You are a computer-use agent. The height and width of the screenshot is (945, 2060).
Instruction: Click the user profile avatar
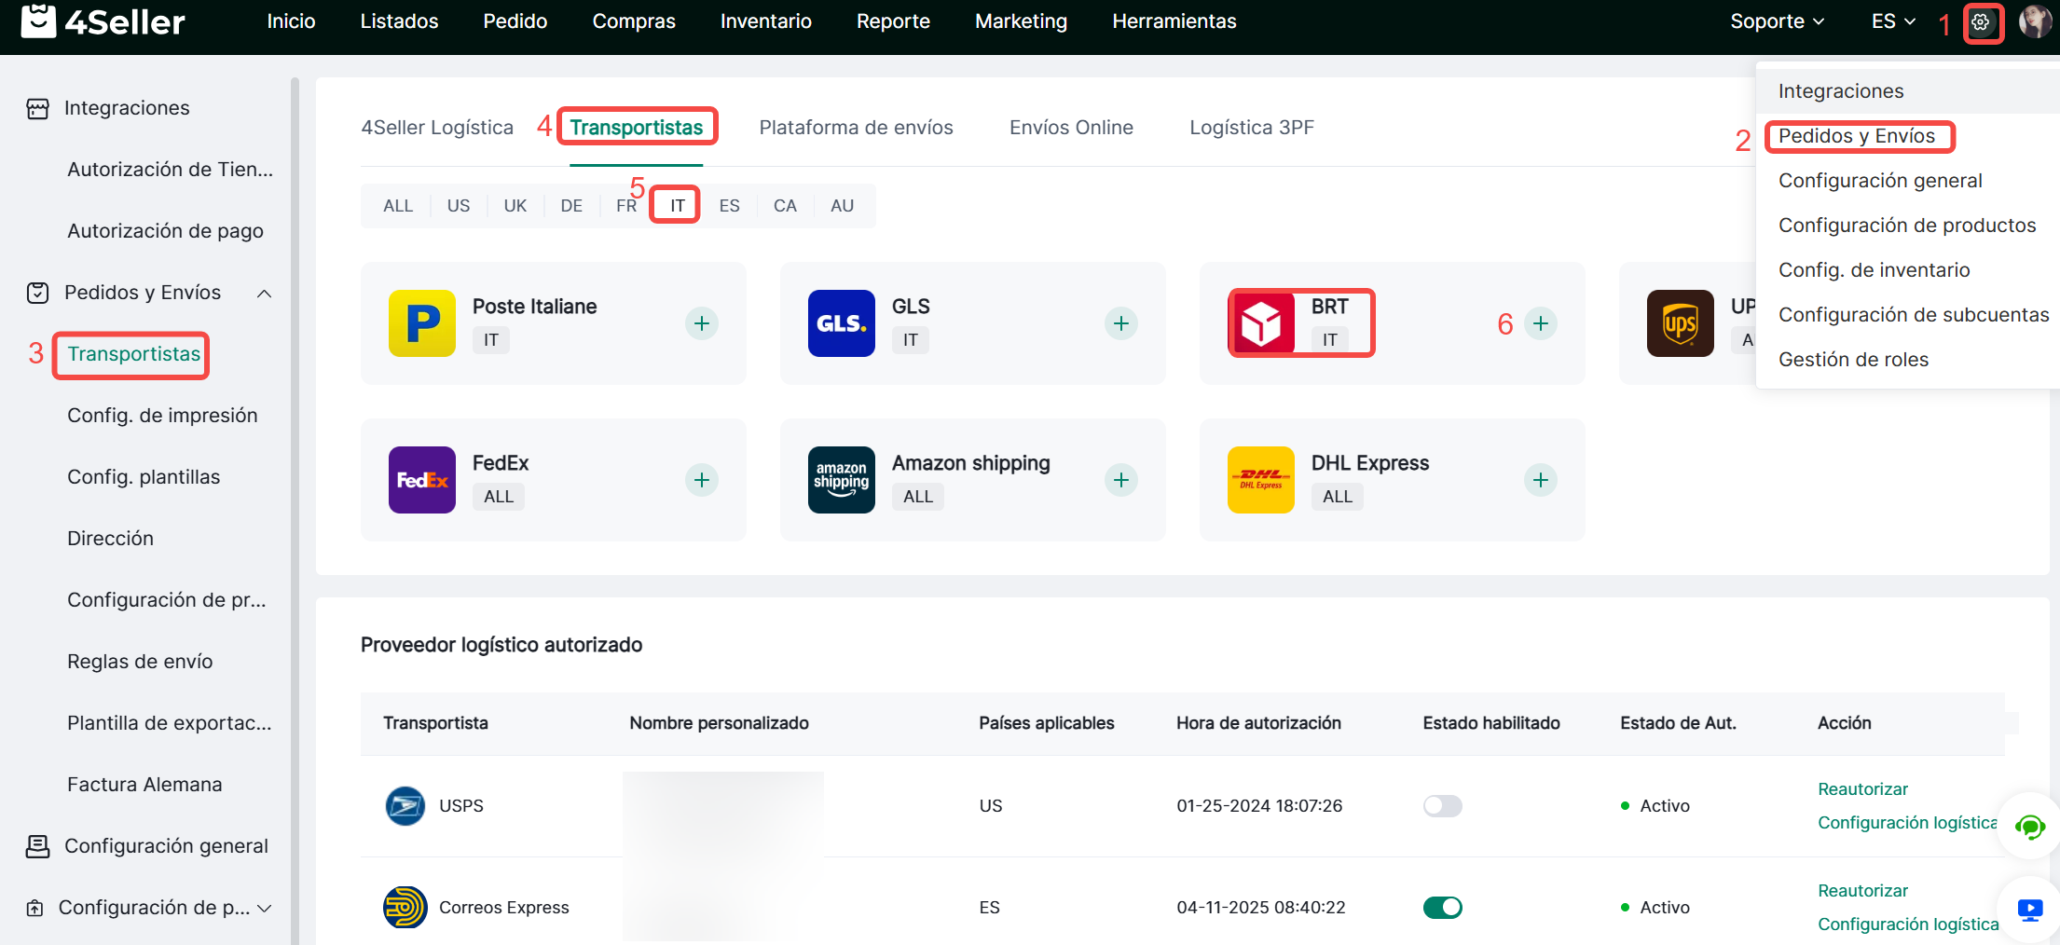2035,22
